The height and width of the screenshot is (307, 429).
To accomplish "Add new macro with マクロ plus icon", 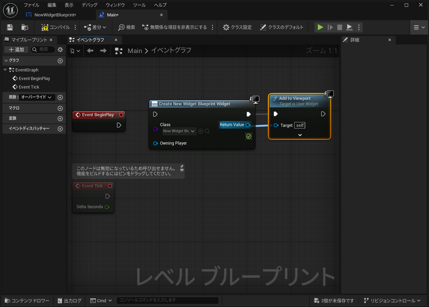I will tap(60, 108).
